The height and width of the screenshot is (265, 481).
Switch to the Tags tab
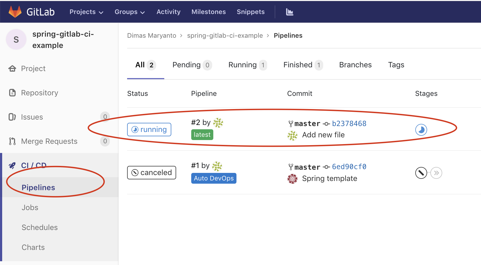coord(396,65)
